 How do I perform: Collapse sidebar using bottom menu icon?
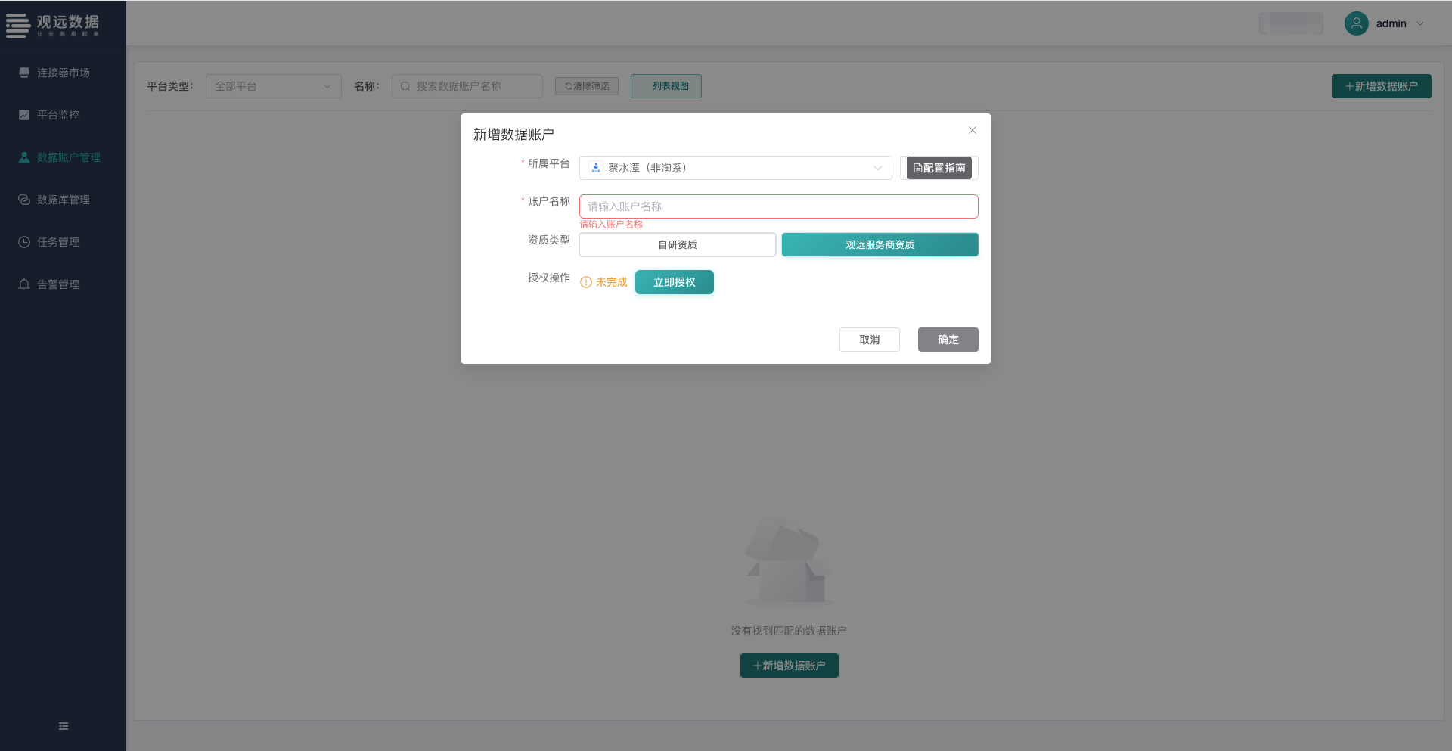[x=64, y=726]
